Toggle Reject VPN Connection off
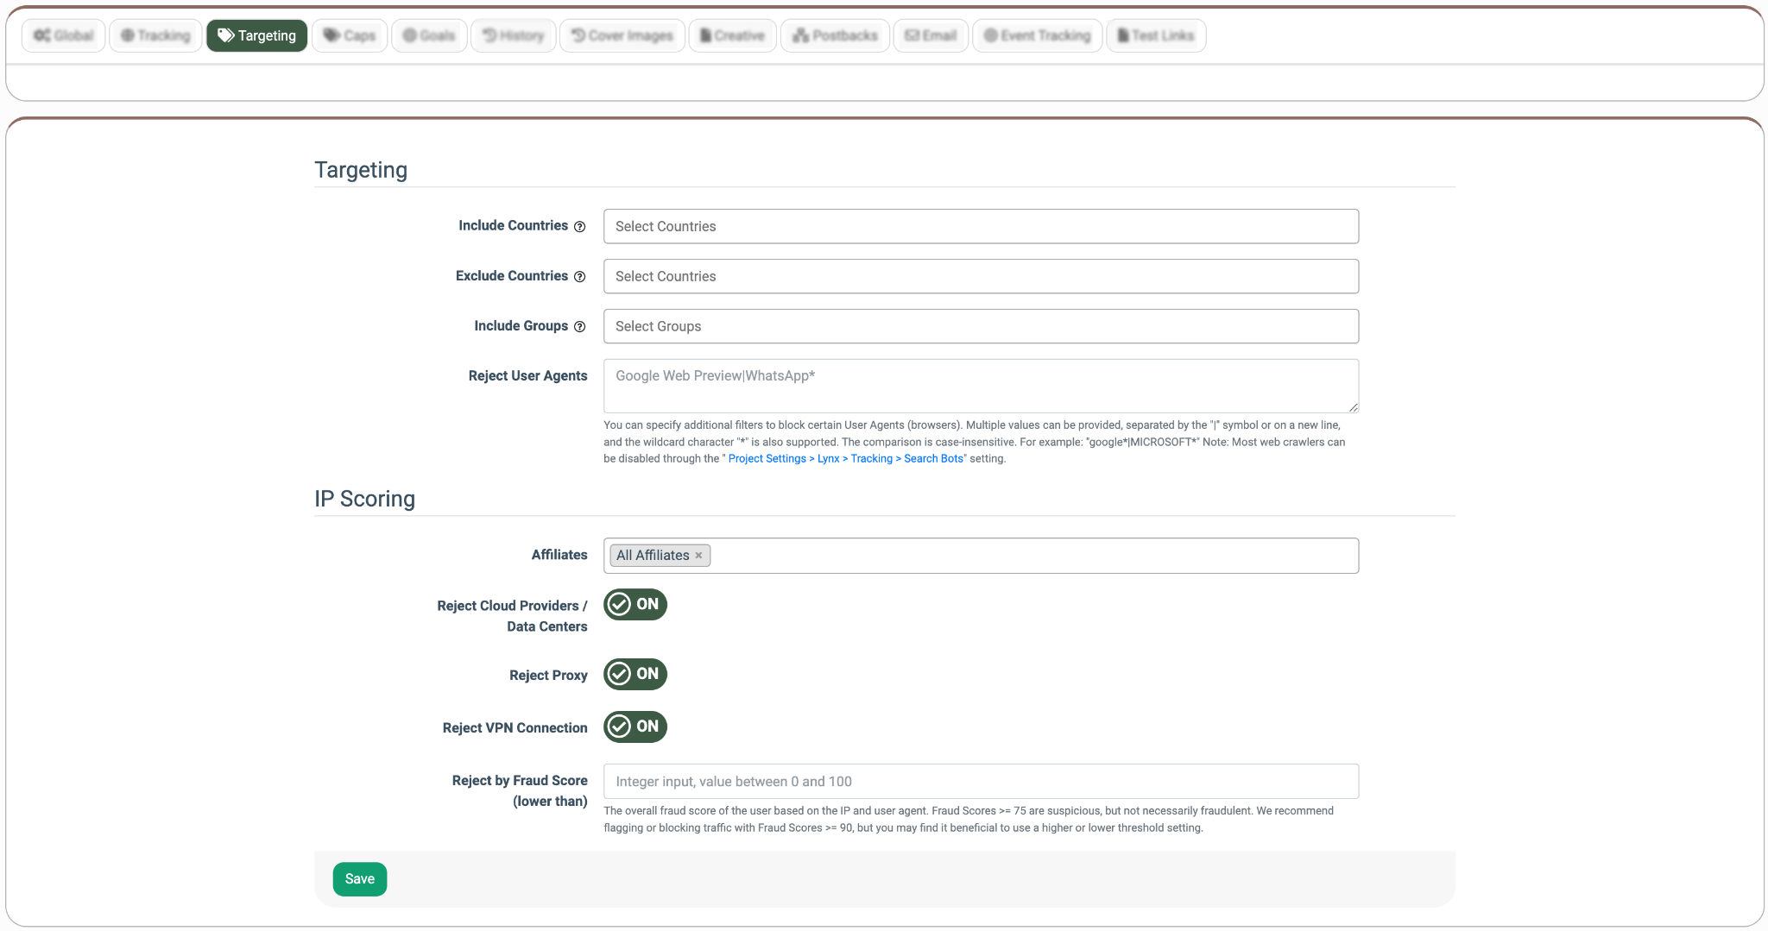The image size is (1768, 931). pyautogui.click(x=635, y=727)
